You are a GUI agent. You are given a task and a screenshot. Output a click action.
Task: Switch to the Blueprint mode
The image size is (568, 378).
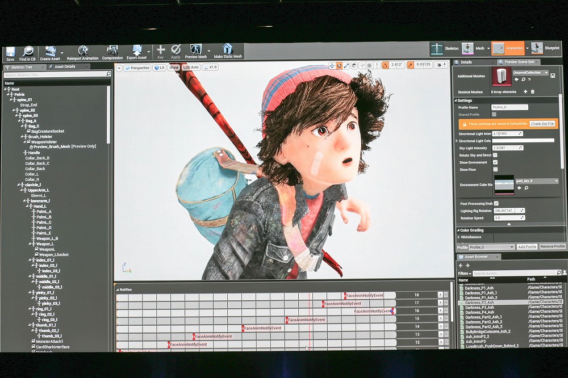pos(545,48)
